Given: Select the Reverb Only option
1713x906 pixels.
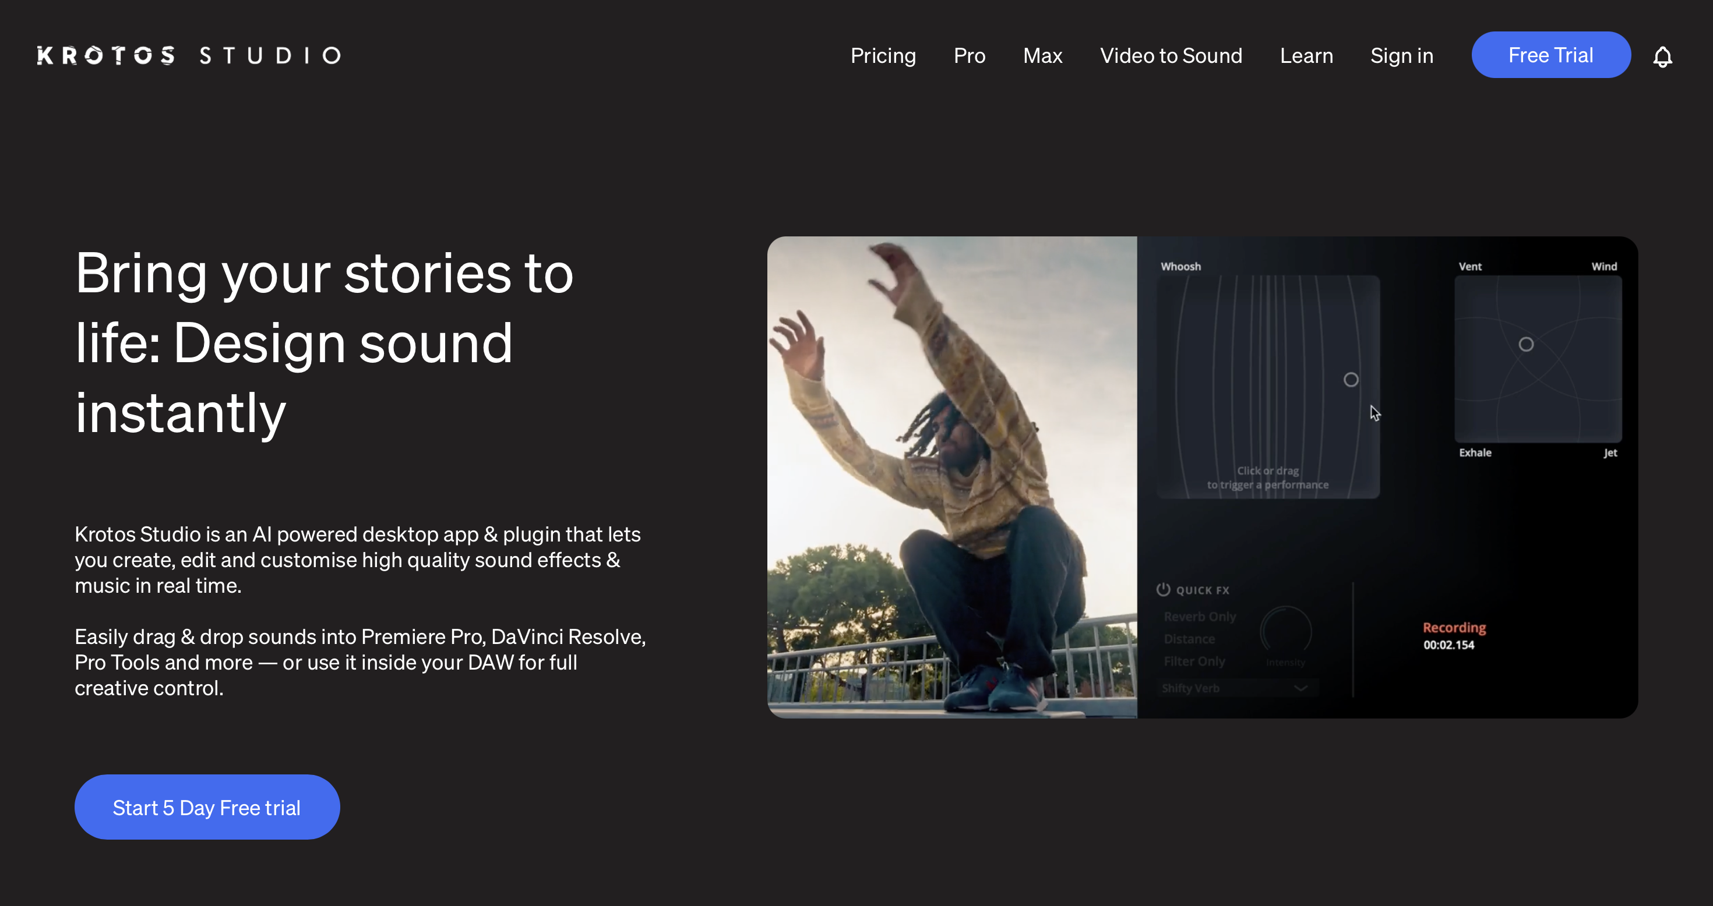Looking at the screenshot, I should coord(1200,617).
